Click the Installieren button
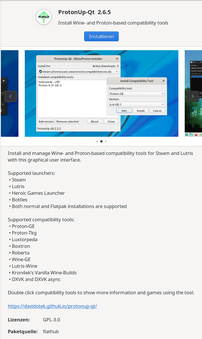Screen dimensions: 202x339 pos(101,36)
